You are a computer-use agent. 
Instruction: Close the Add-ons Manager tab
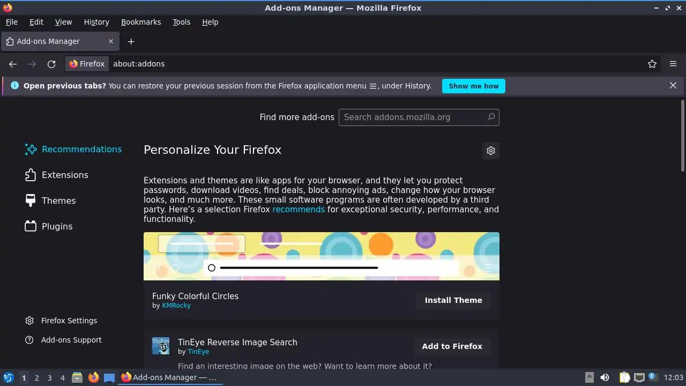click(x=111, y=41)
